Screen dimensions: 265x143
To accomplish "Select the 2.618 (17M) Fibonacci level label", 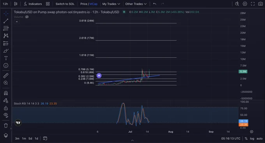I will click(x=87, y=38).
